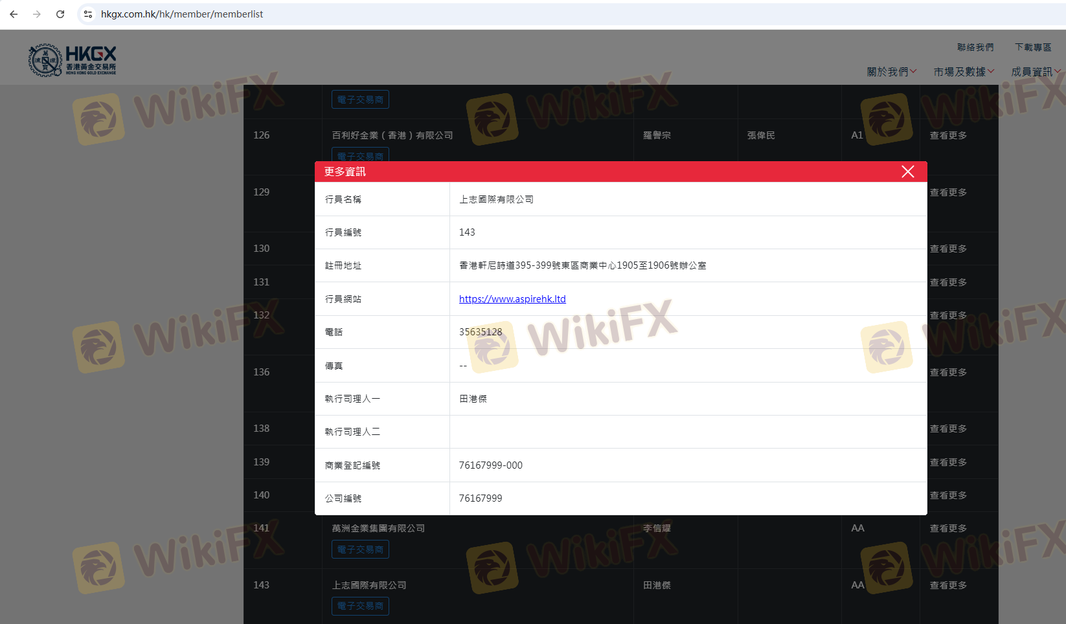Close the 更多資訊 popup dialog
This screenshot has width=1066, height=624.
[907, 172]
